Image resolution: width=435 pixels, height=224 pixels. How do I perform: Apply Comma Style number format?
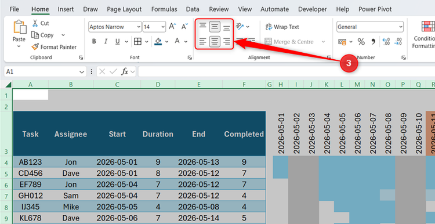373,42
